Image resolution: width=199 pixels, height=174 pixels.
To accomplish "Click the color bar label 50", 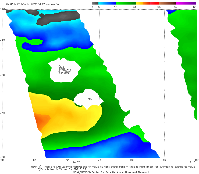I will click(159, 7).
